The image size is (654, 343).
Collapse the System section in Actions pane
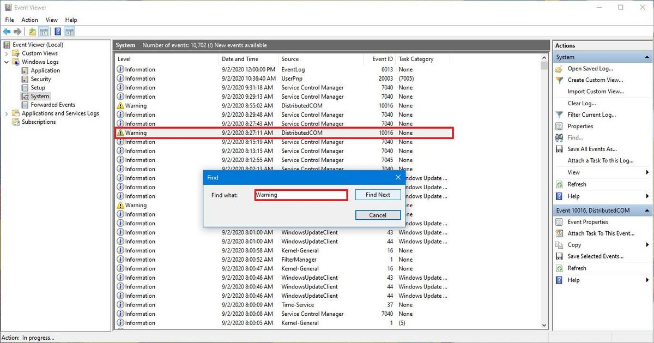(x=646, y=56)
